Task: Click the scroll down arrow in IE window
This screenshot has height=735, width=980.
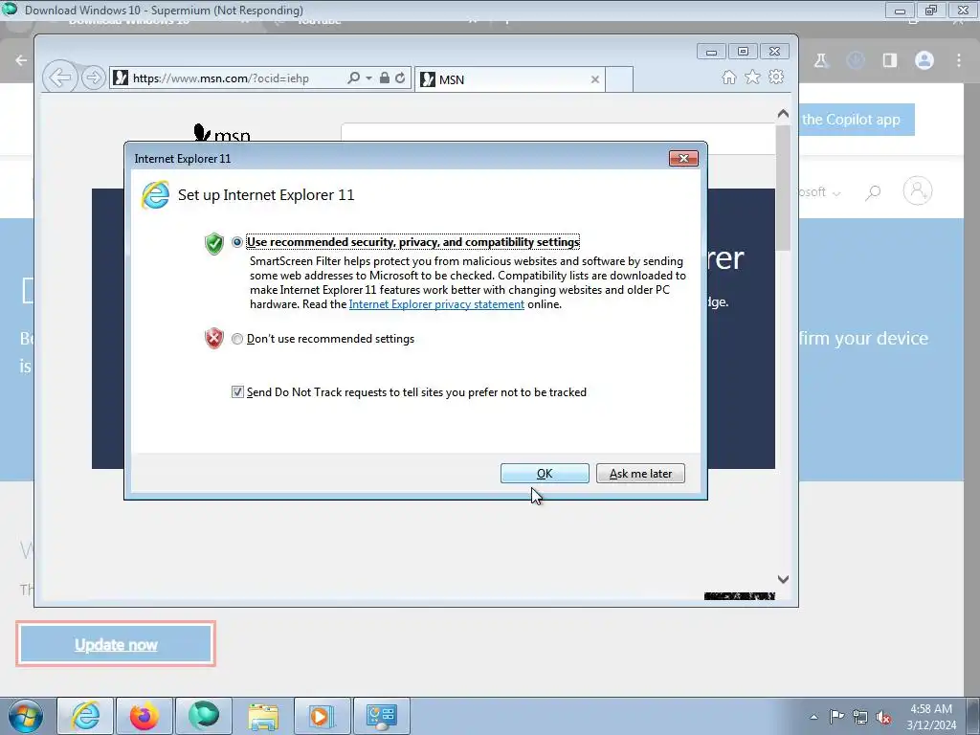Action: click(783, 579)
